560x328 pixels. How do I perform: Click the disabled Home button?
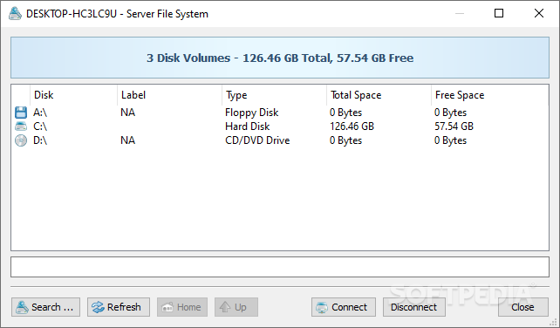pos(182,307)
